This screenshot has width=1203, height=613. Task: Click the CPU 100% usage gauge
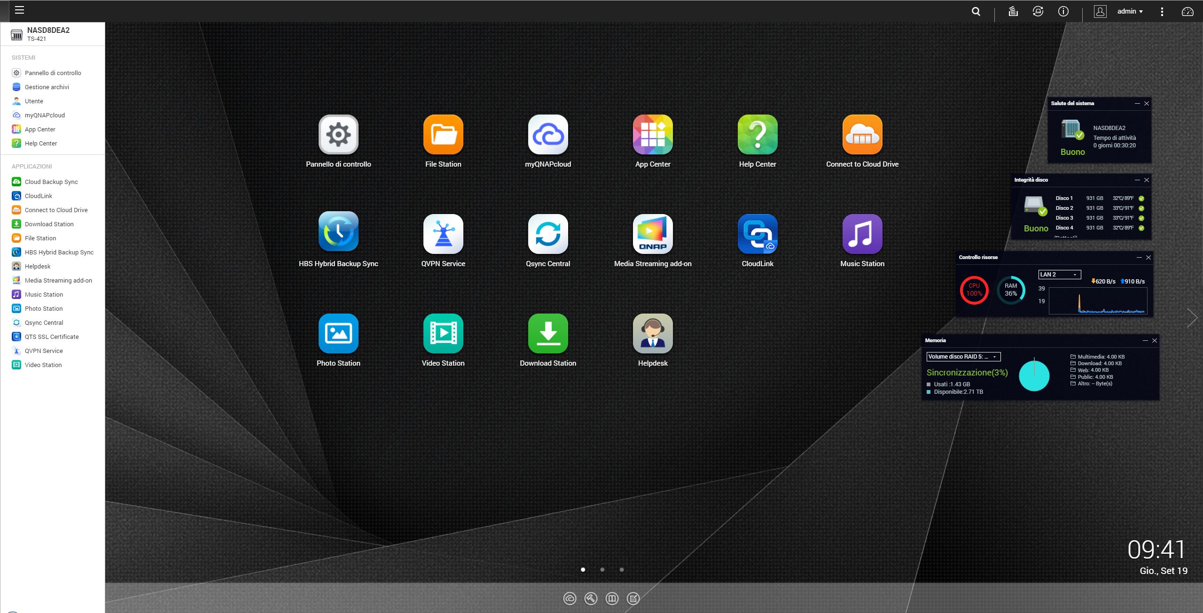click(x=974, y=290)
